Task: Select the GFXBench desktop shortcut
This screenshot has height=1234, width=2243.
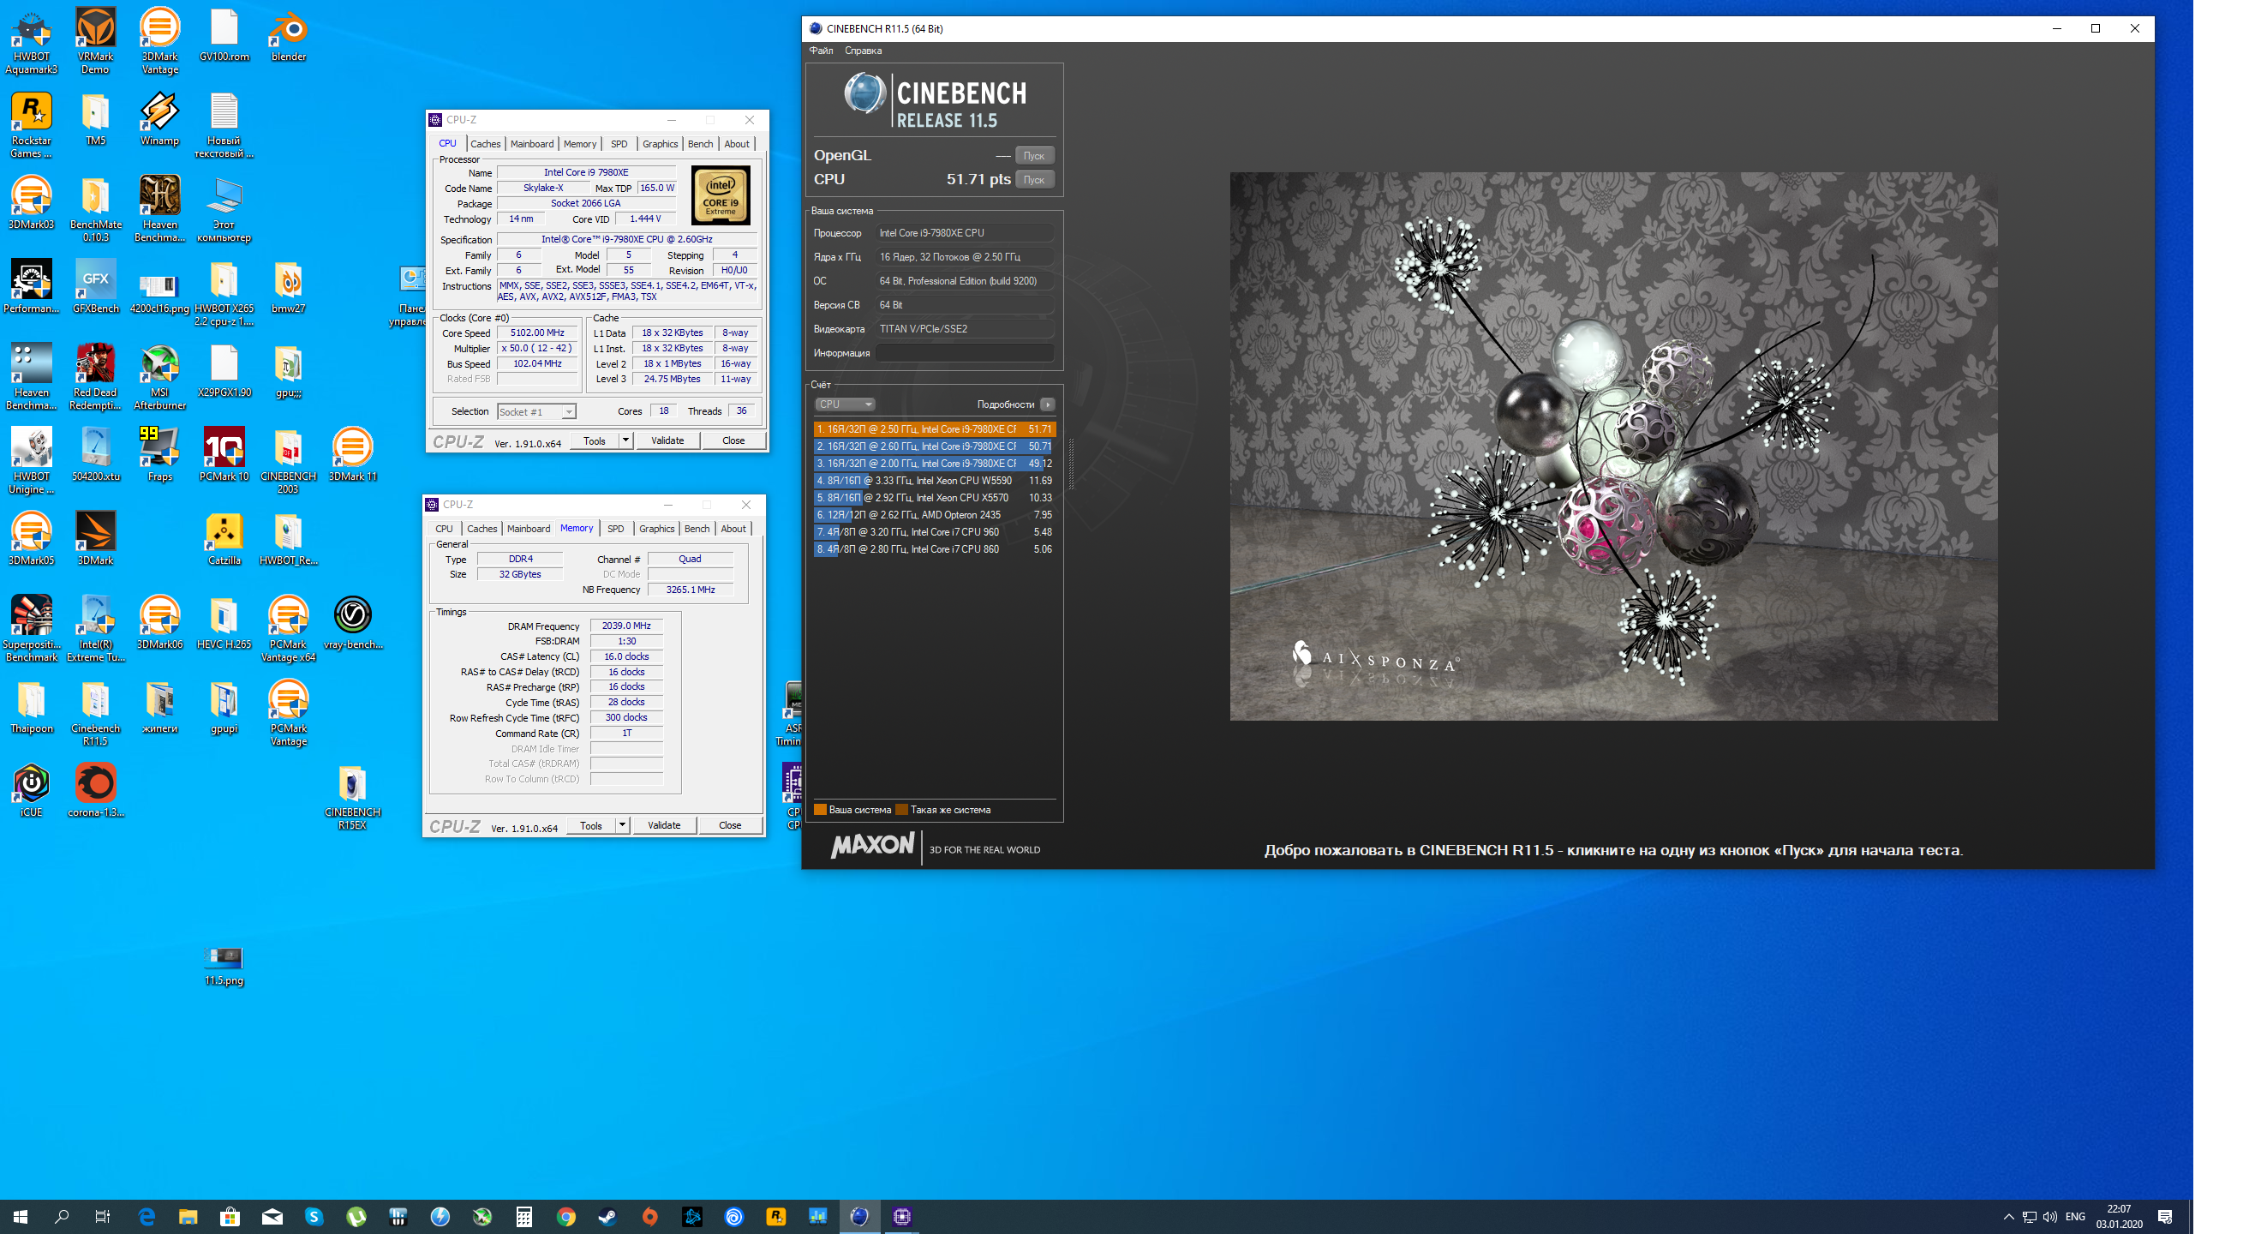Action: point(96,286)
